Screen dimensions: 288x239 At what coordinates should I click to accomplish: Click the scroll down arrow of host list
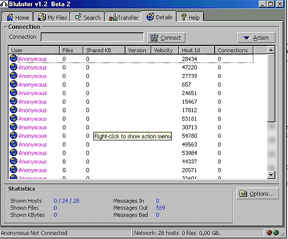click(x=271, y=175)
